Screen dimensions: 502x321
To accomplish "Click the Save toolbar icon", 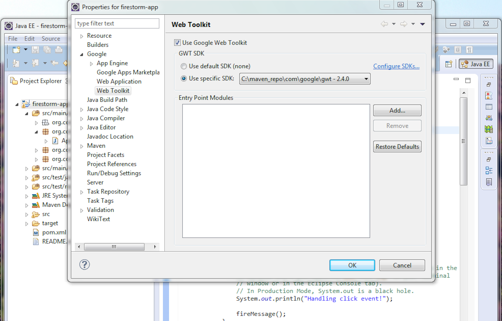I will pyautogui.click(x=36, y=49).
